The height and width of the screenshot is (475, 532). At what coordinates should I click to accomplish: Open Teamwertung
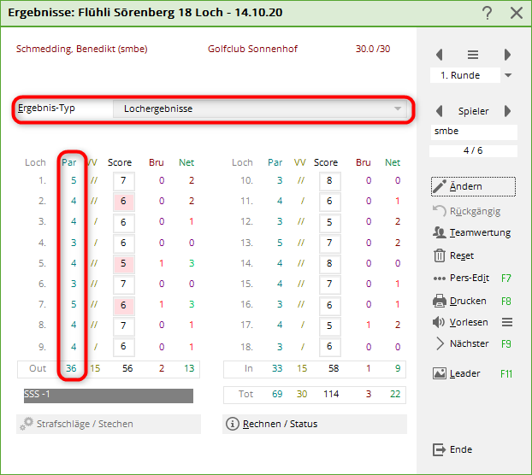(472, 232)
